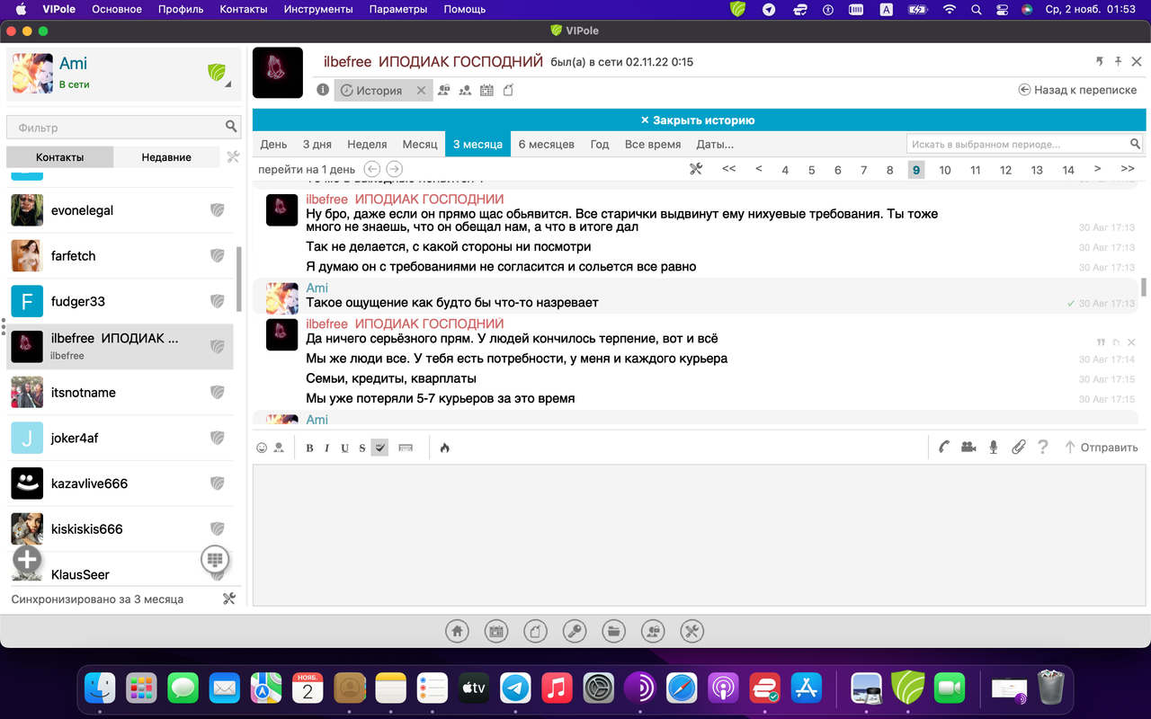Open the Даты... date range option

(x=715, y=144)
